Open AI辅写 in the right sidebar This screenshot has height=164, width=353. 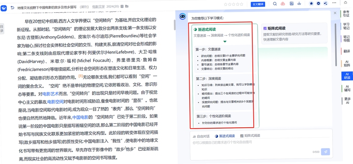click(x=347, y=88)
